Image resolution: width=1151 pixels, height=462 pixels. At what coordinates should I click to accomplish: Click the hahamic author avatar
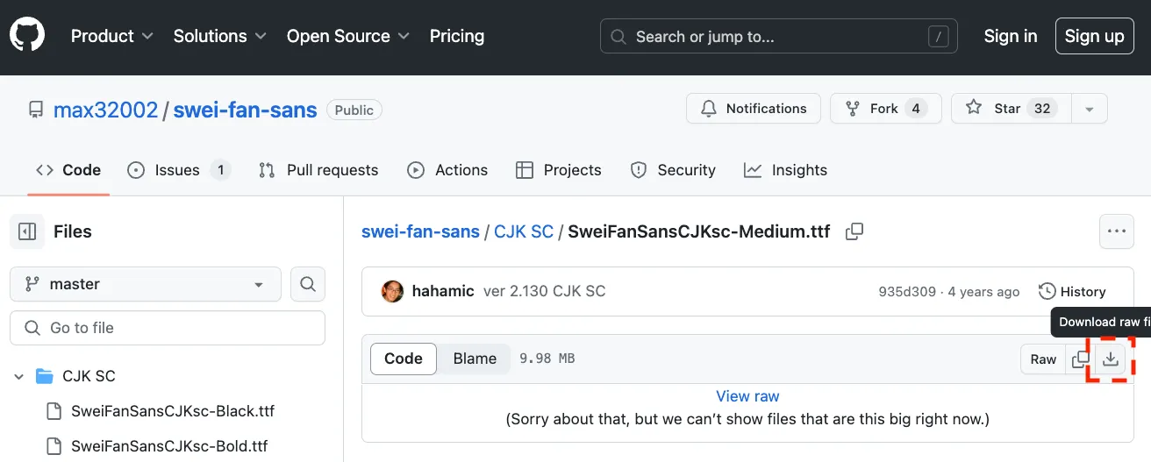tap(392, 291)
